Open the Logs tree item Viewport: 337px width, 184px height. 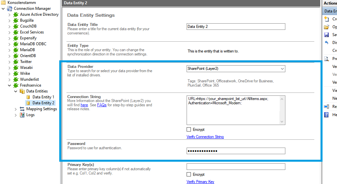tap(30, 115)
